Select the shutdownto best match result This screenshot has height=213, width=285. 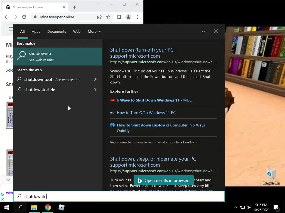(x=58, y=57)
